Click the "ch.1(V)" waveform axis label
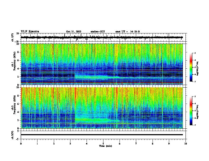209x161 pixels. click(13, 37)
